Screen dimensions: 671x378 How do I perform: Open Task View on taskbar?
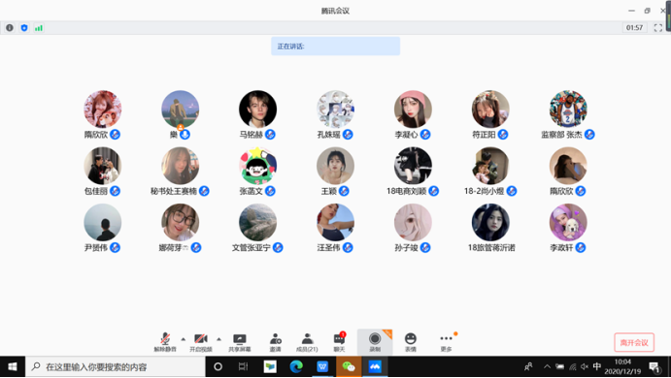(x=243, y=366)
